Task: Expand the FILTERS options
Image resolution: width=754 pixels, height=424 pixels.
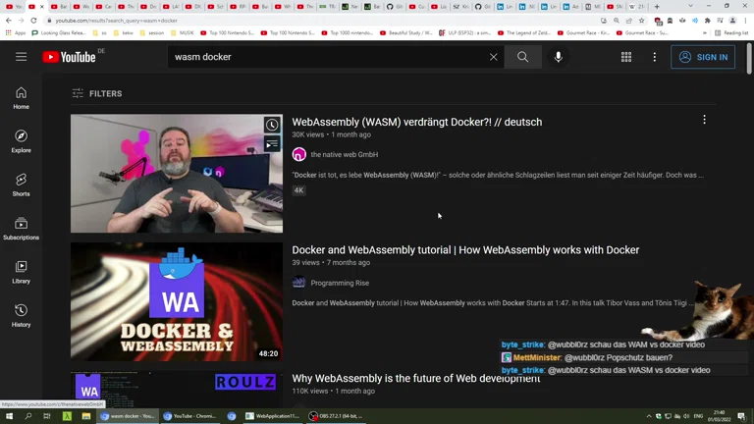Action: tap(97, 94)
